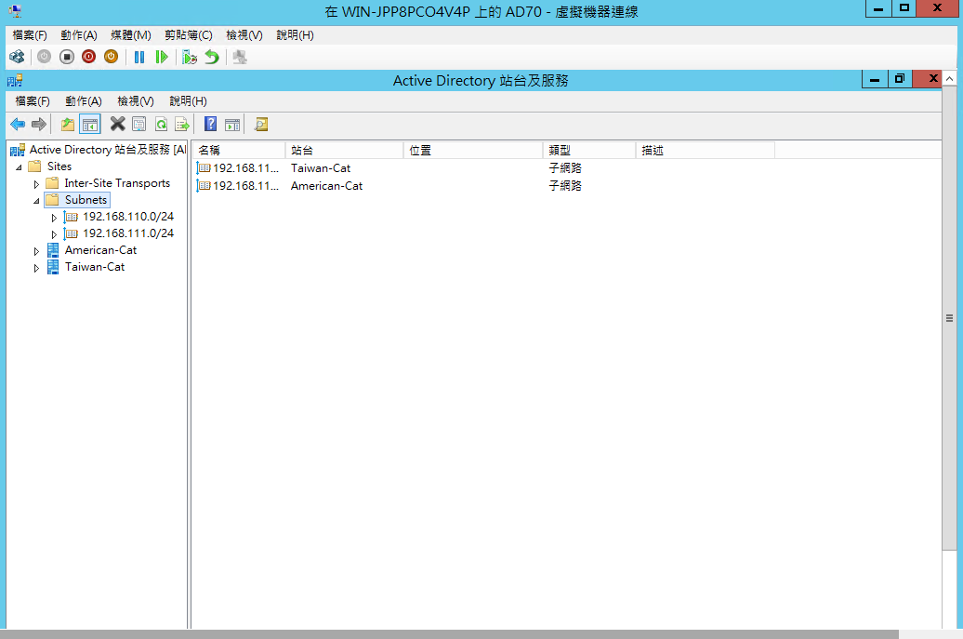The width and height of the screenshot is (963, 639).
Task: Open the outer 檢視(V) menu of VM connection
Action: coord(244,35)
